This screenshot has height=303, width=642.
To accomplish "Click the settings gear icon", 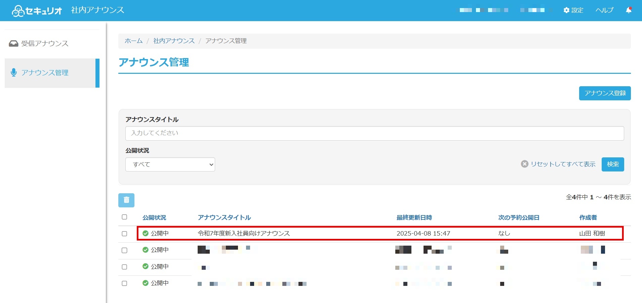I will [x=566, y=10].
